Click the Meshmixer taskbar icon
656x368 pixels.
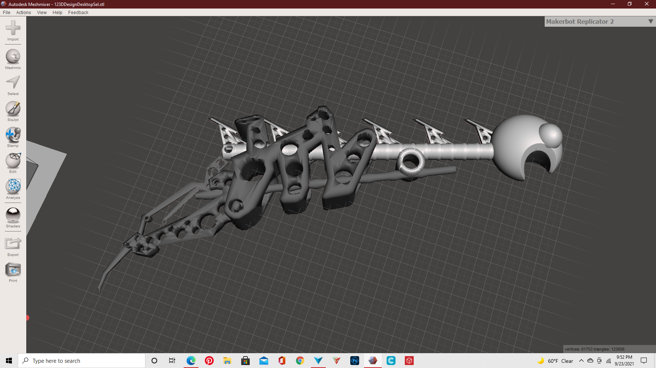pyautogui.click(x=373, y=361)
